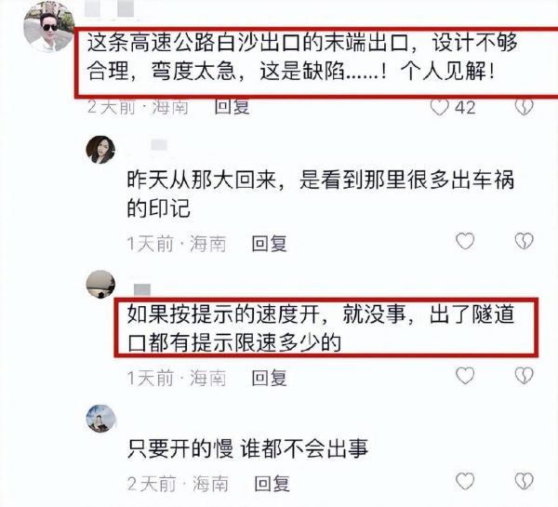Like the comment about tunnel speed limits

[465, 376]
